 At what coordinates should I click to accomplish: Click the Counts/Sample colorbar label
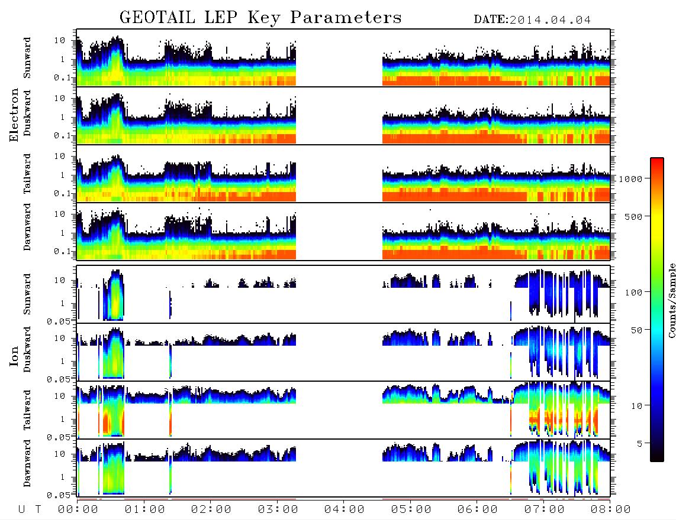click(x=672, y=300)
